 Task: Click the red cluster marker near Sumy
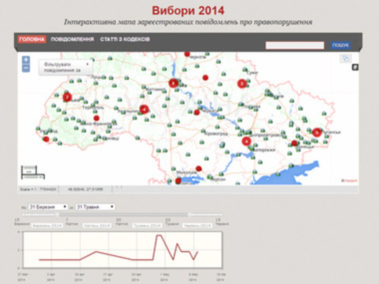[242, 84]
